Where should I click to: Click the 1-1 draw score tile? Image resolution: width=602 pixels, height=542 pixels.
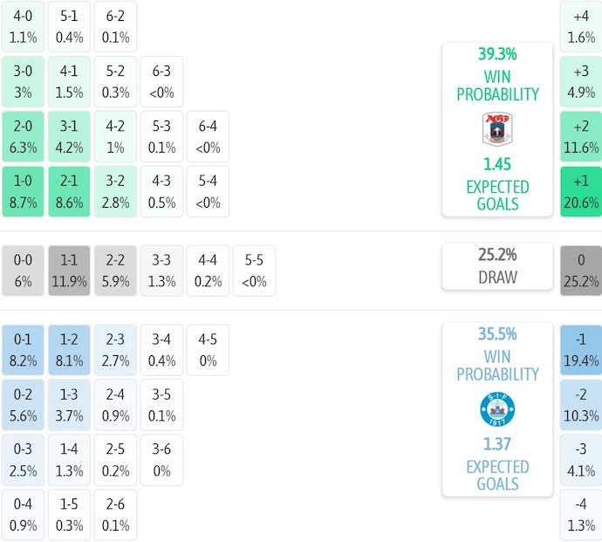70,271
